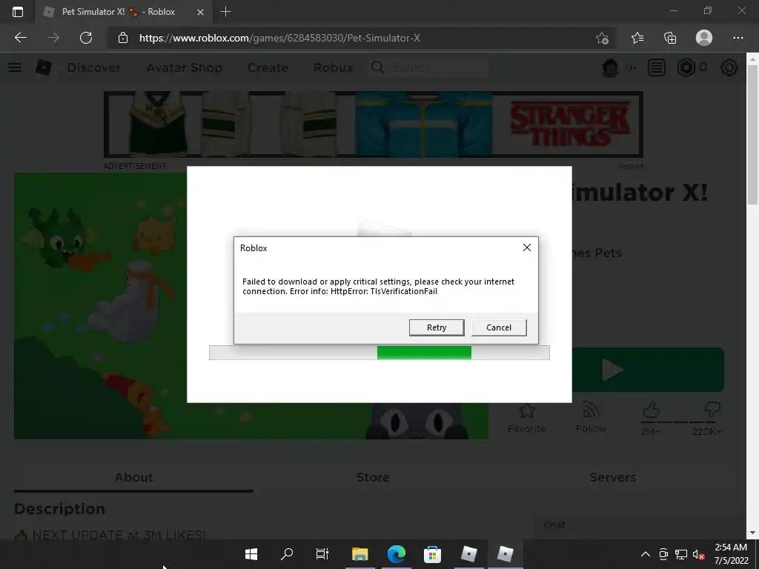Open the Roblox notifications feed icon
Screen dimensions: 759x569
point(657,67)
